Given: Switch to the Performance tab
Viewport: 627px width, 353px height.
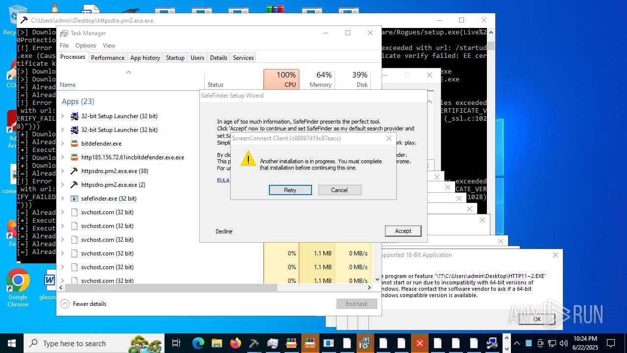Looking at the screenshot, I should (108, 58).
